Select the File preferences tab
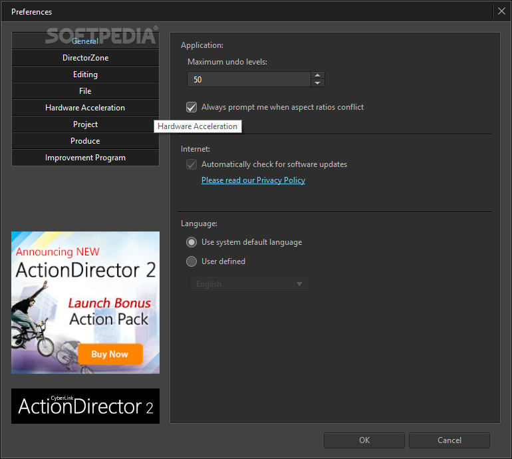512x459 pixels. [x=85, y=91]
